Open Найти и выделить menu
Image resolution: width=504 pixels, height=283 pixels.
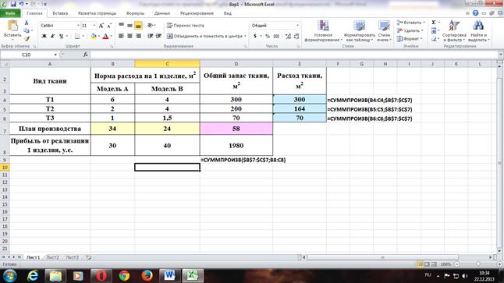478,31
